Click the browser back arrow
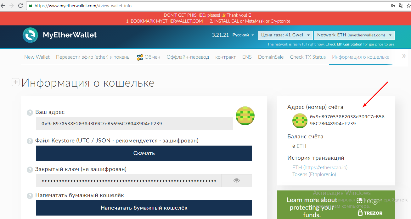Screen dimensions: 411x219 [3, 6]
